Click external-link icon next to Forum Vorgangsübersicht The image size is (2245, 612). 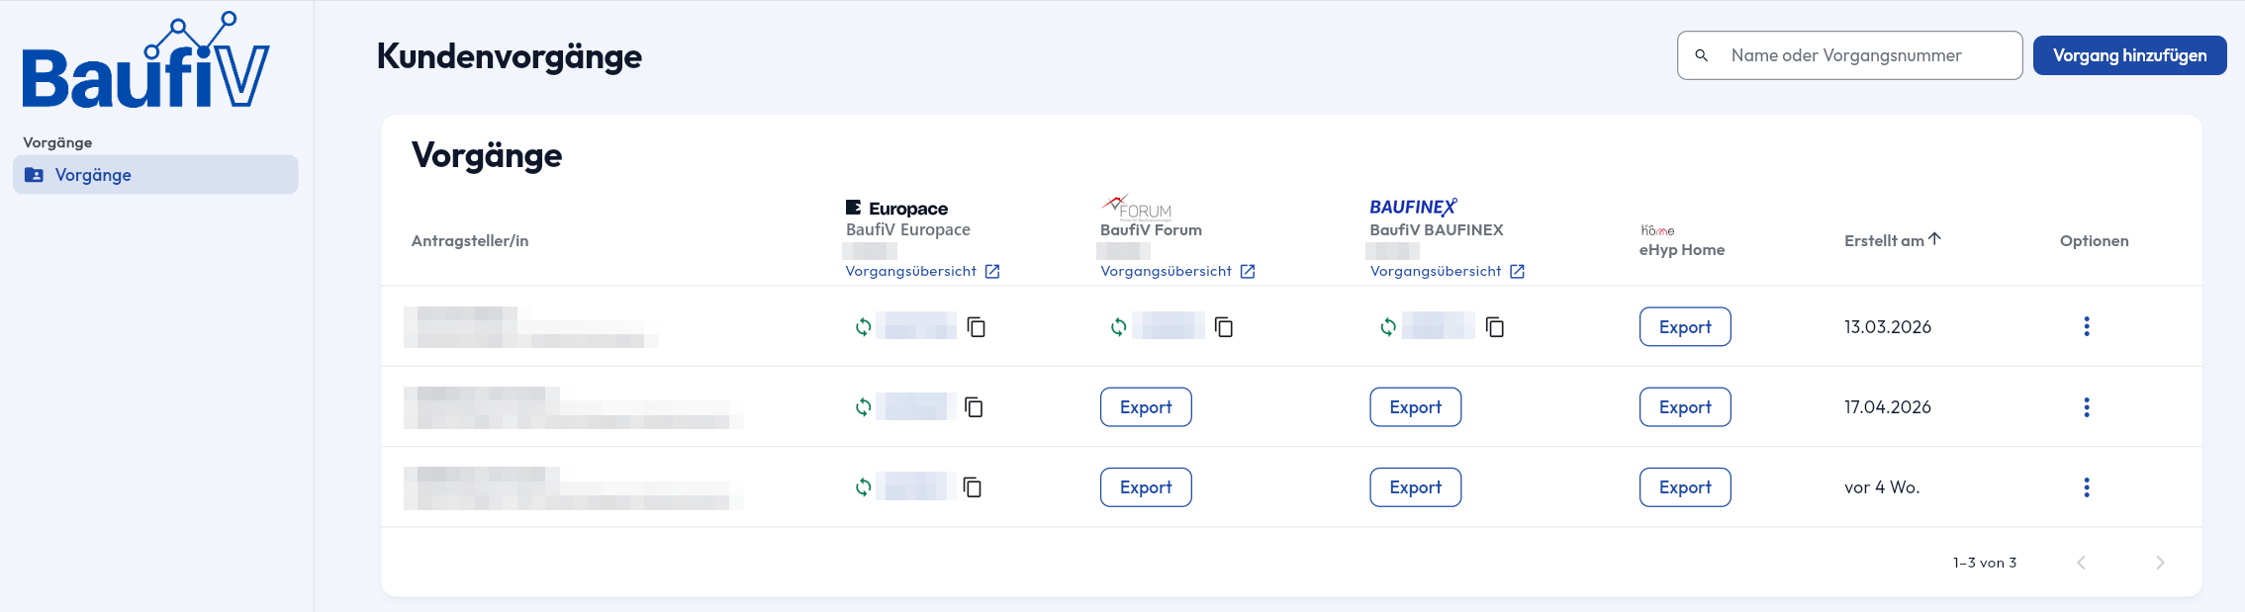click(x=1248, y=271)
